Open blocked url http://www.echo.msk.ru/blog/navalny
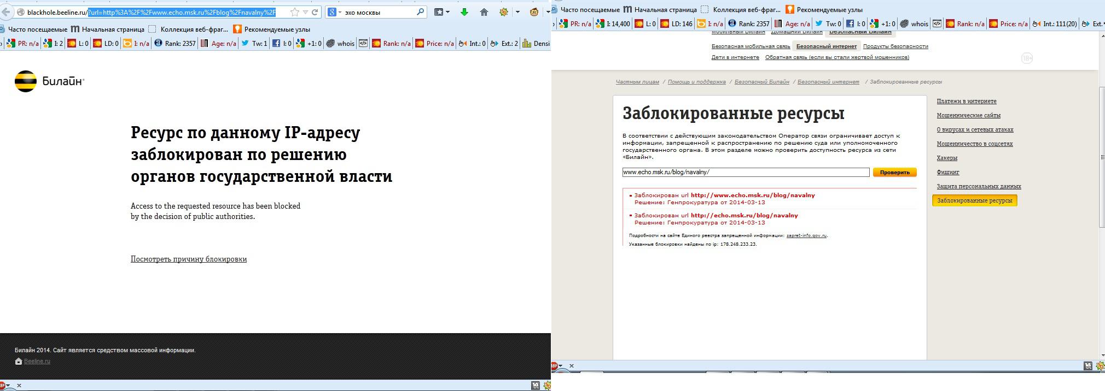Screen dimensions: 1105x391 coord(753,195)
